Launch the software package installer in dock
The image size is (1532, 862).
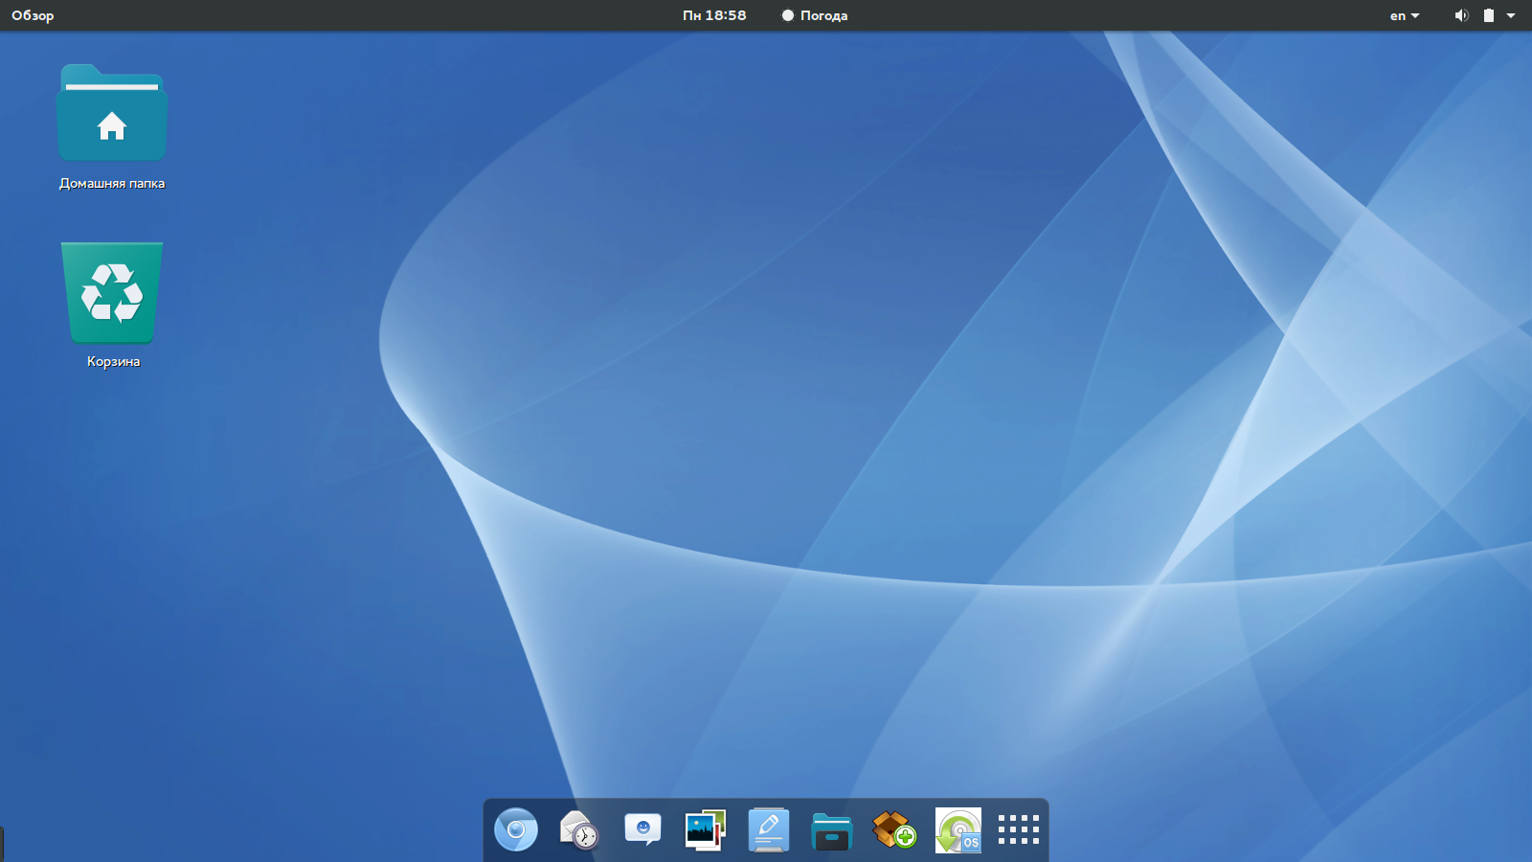[894, 829]
